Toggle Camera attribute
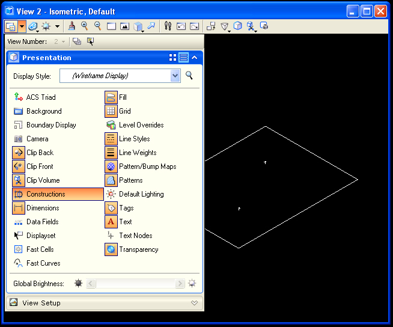This screenshot has width=393, height=327. pyautogui.click(x=31, y=139)
